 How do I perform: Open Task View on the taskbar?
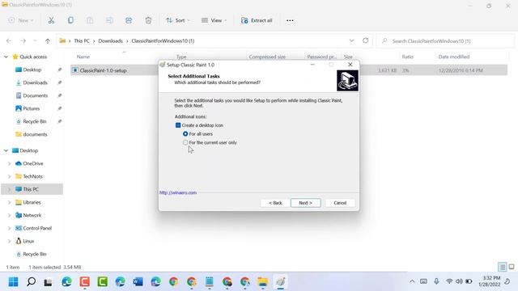coord(49,282)
